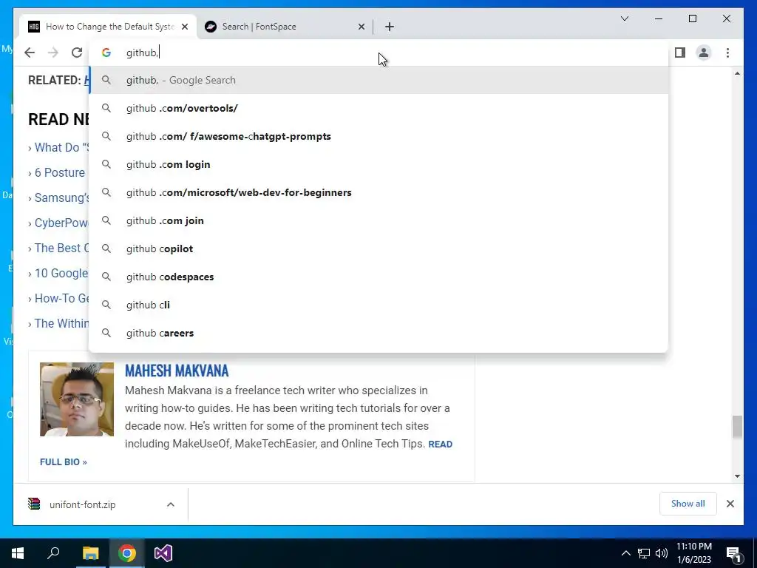Open the 'CyberPow' read next link
Image resolution: width=757 pixels, height=568 pixels.
point(61,223)
